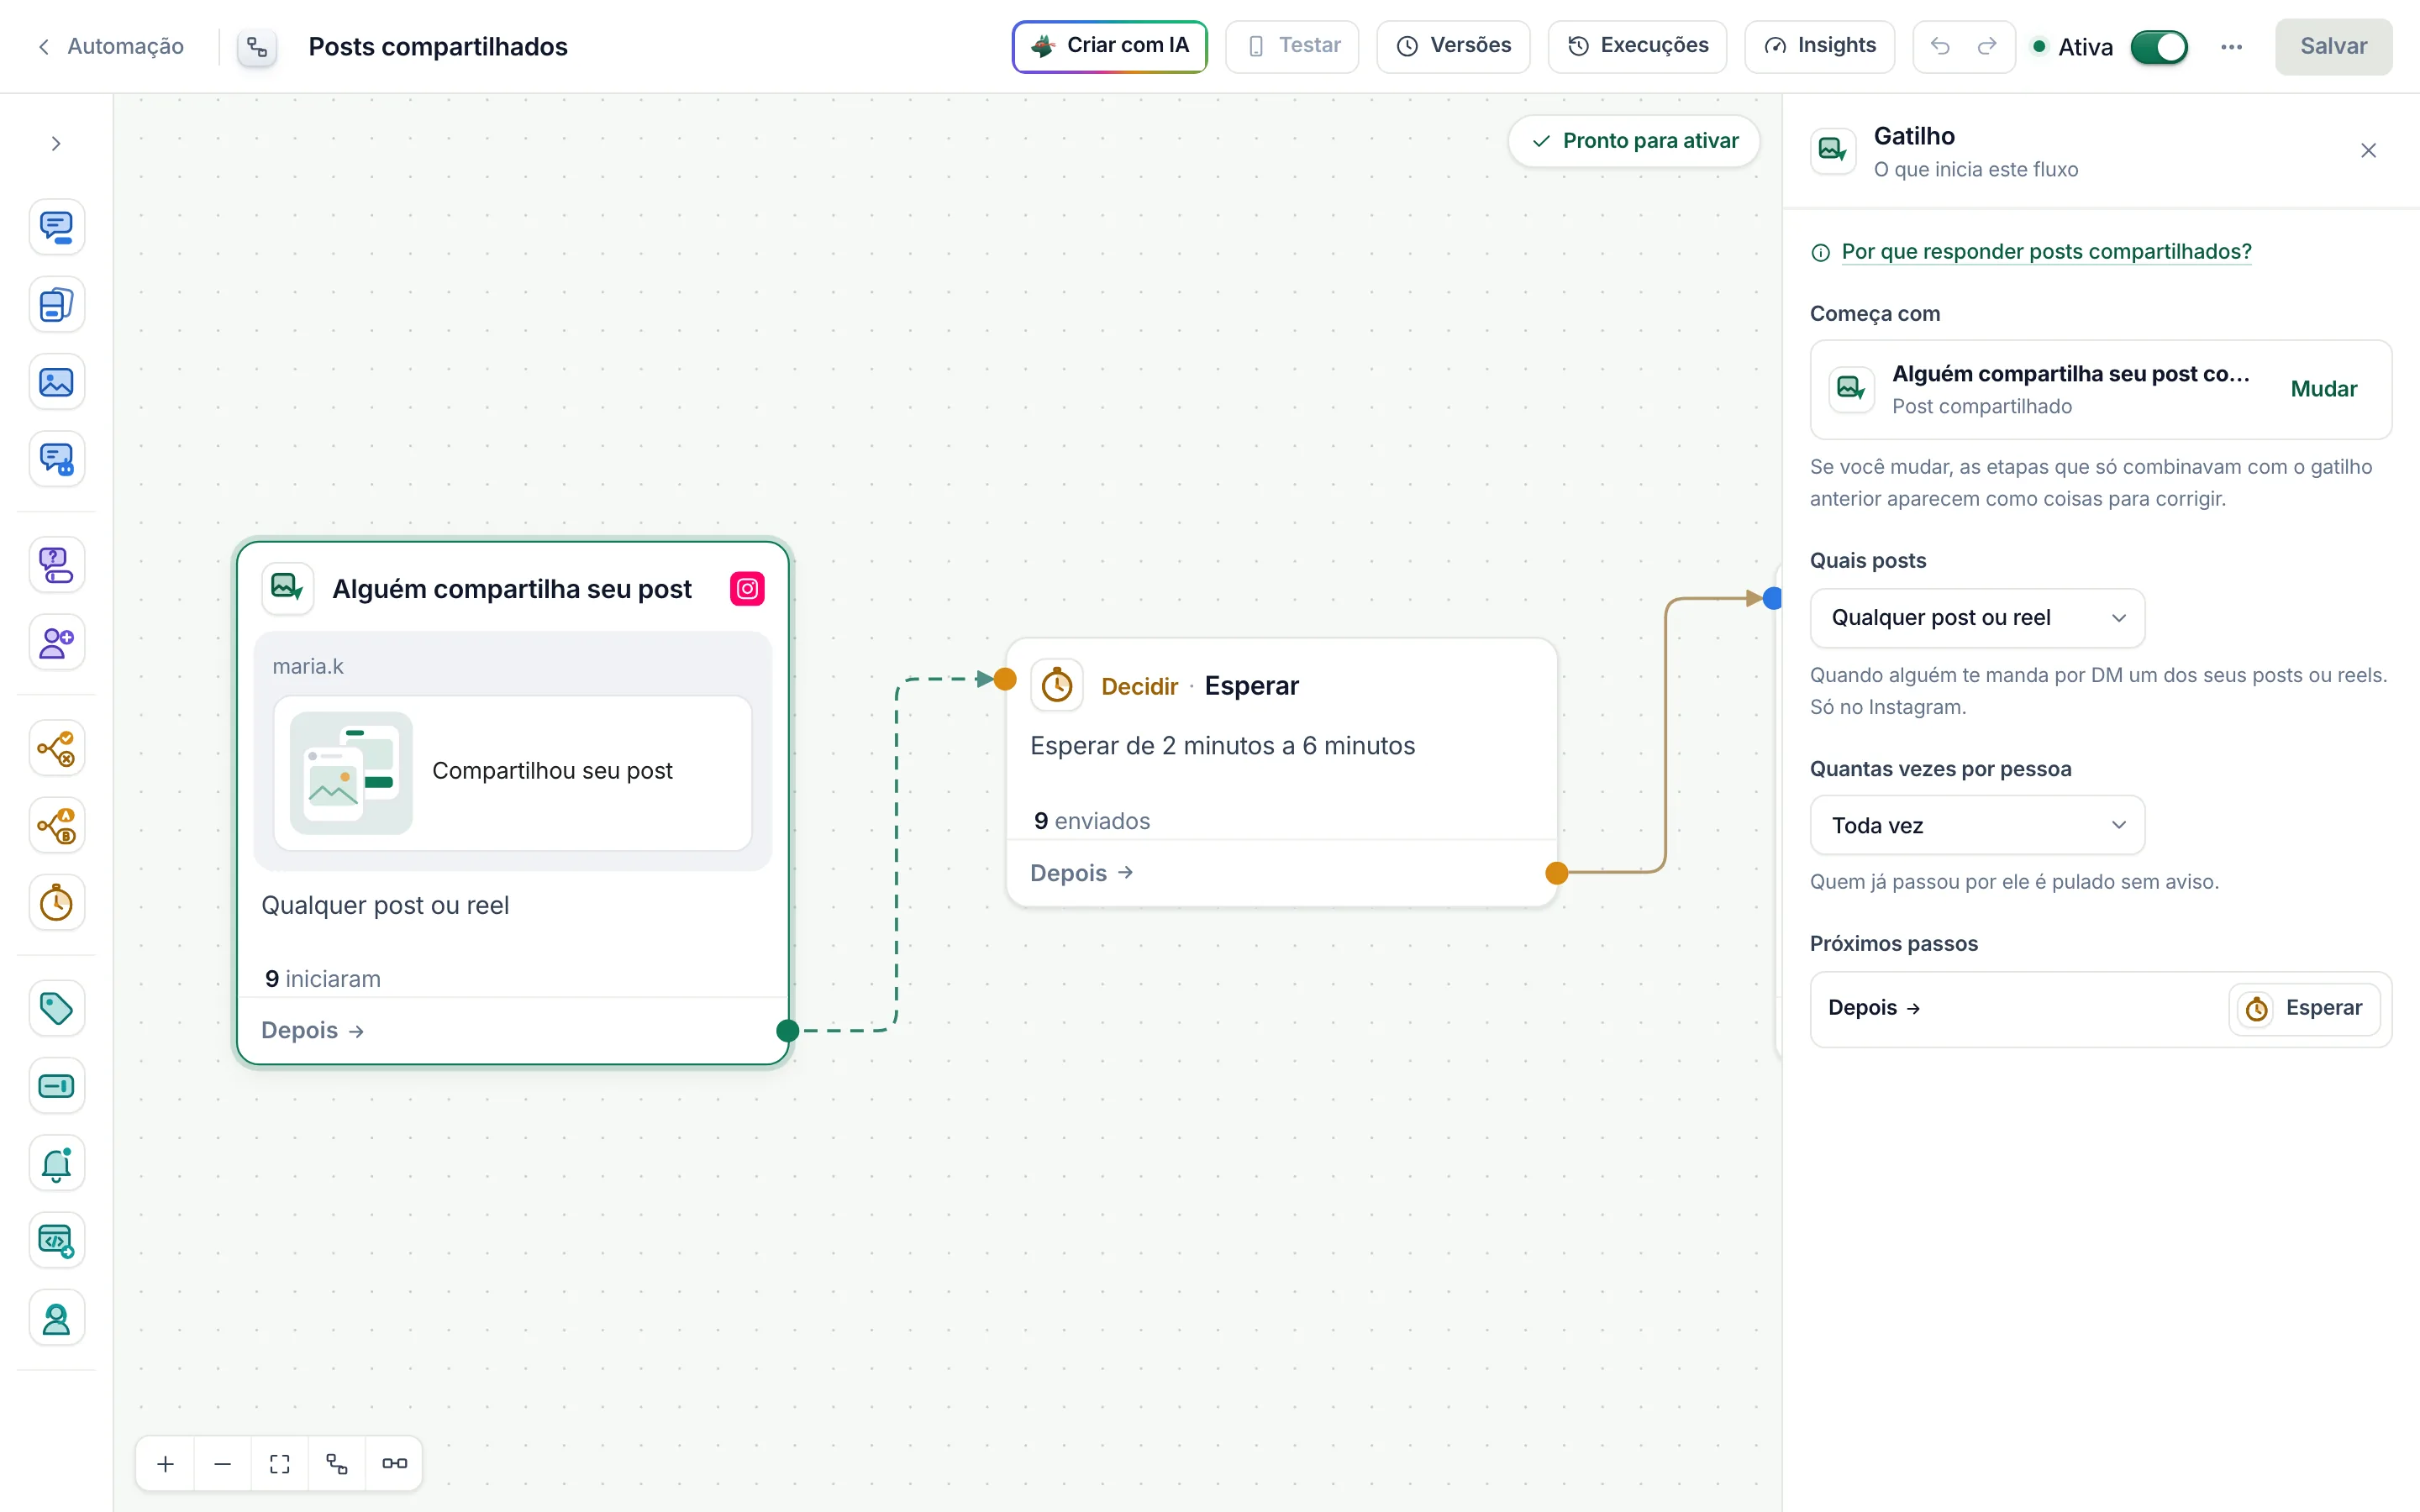
Task: Click the code window icon in the sidebar
Action: click(56, 1241)
